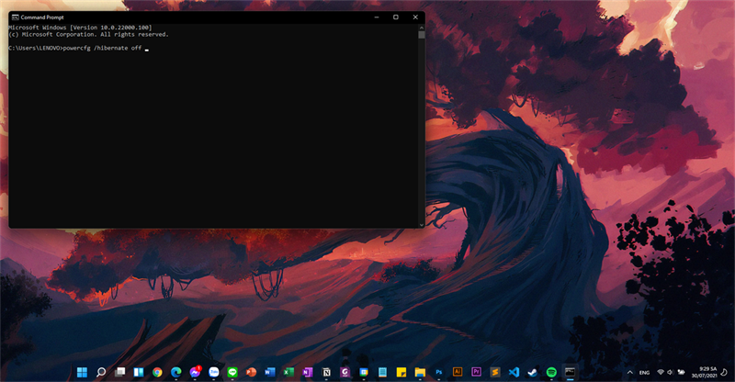This screenshot has height=382, width=735.
Task: Click the 'Microsoft Windows [Version 10.0.22000.100]' line
Action: 80,28
